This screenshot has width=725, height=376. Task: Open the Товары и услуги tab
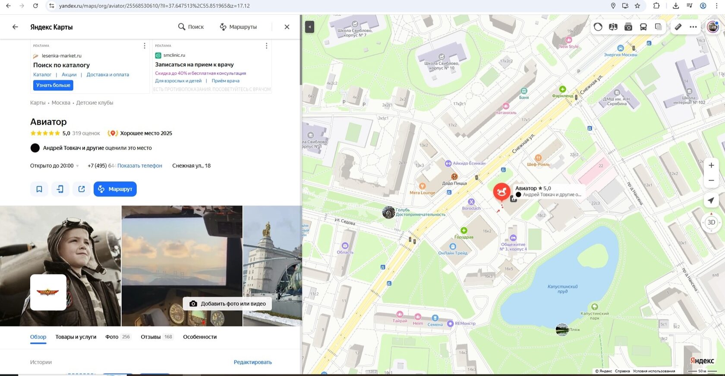[x=76, y=337]
